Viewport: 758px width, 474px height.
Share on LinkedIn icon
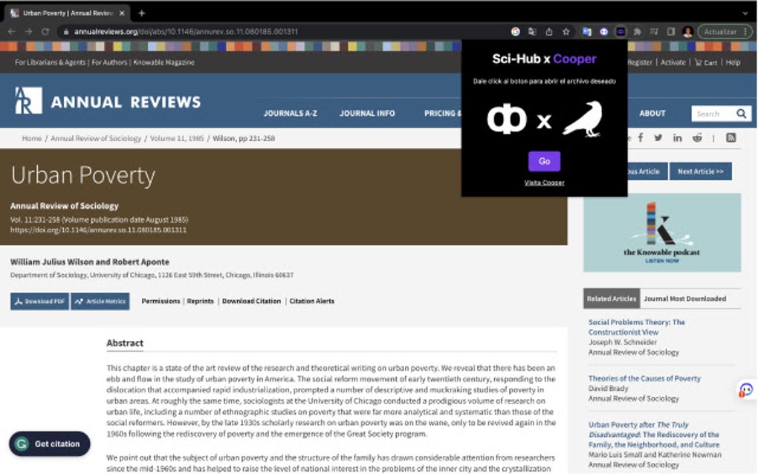pos(677,137)
